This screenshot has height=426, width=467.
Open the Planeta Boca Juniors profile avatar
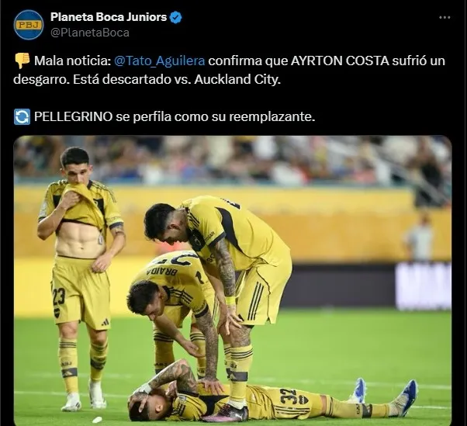29,25
